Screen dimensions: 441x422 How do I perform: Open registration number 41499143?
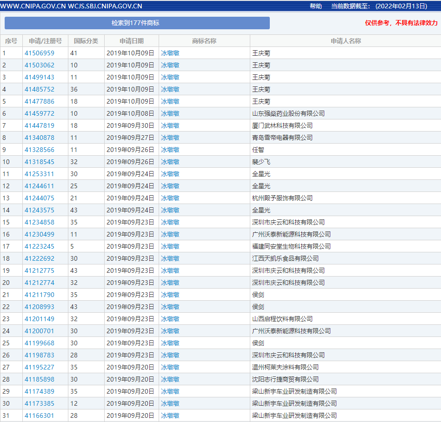tap(40, 77)
